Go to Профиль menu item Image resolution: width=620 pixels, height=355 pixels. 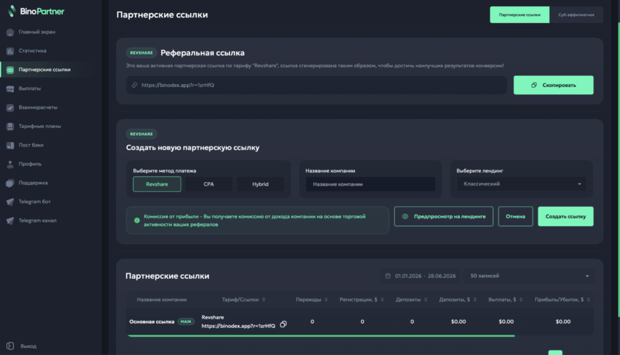click(30, 164)
